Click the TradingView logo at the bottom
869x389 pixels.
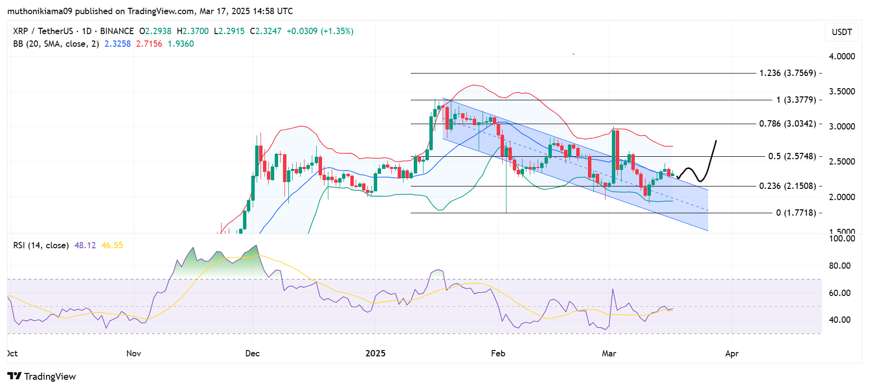(x=42, y=376)
